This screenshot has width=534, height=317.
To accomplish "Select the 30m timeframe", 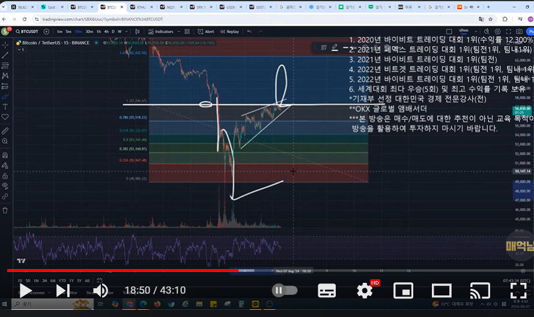I will point(90,32).
